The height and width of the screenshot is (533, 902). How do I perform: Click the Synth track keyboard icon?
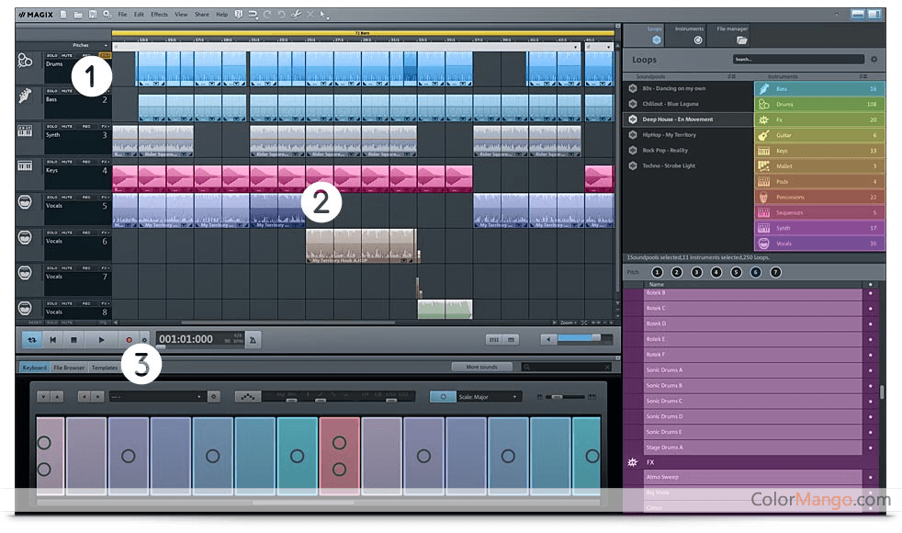[25, 131]
